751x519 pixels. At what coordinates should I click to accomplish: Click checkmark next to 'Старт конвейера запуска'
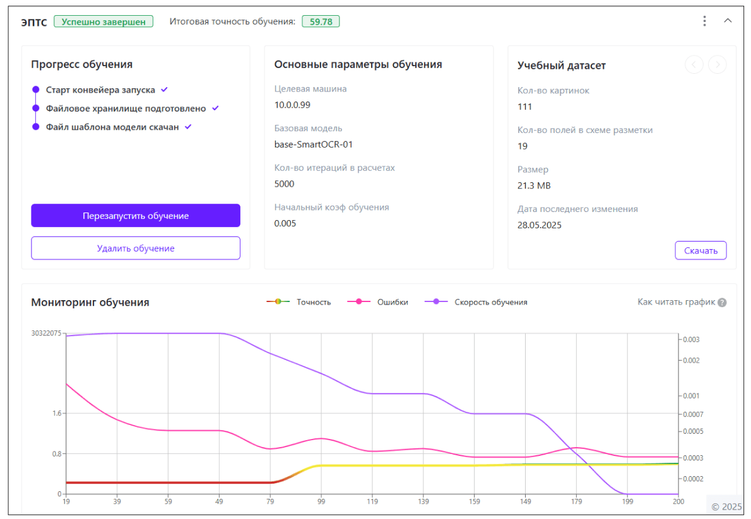[164, 90]
